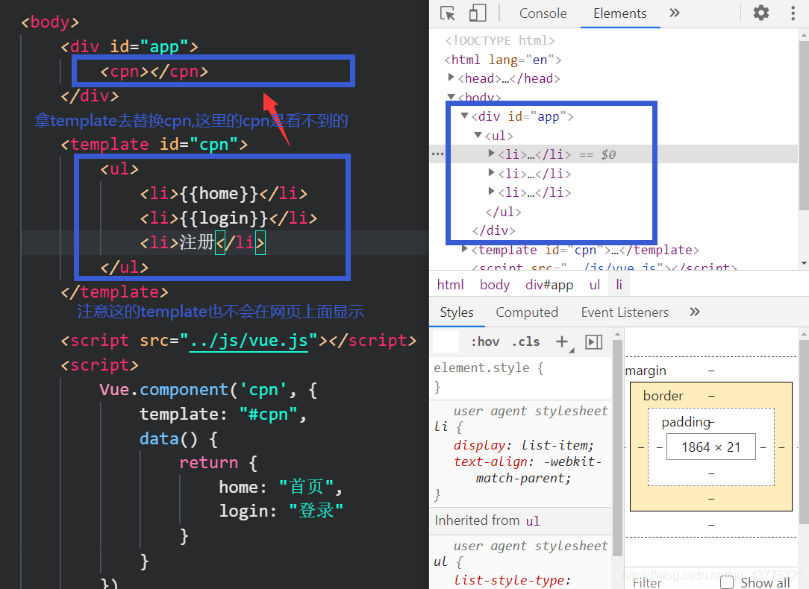
Task: Open DevTools settings gear
Action: pos(761,13)
